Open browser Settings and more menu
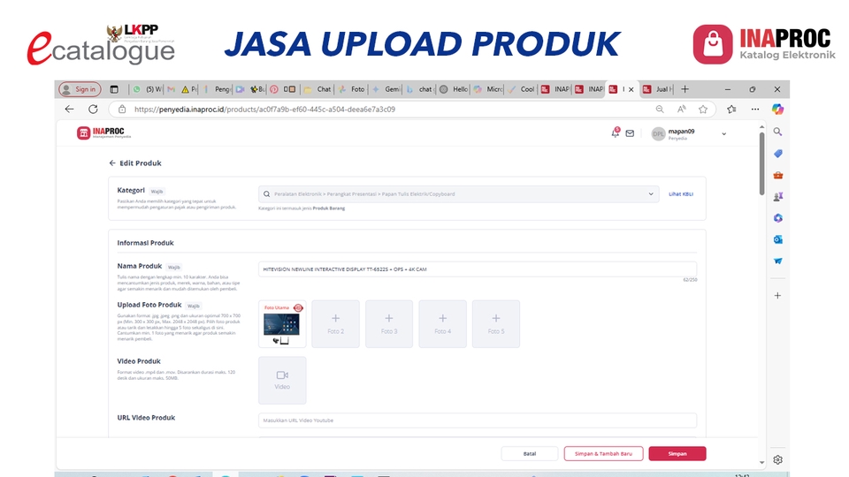This screenshot has height=477, width=849. click(754, 110)
